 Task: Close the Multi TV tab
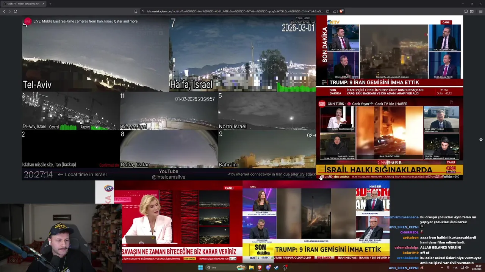pos(43,4)
